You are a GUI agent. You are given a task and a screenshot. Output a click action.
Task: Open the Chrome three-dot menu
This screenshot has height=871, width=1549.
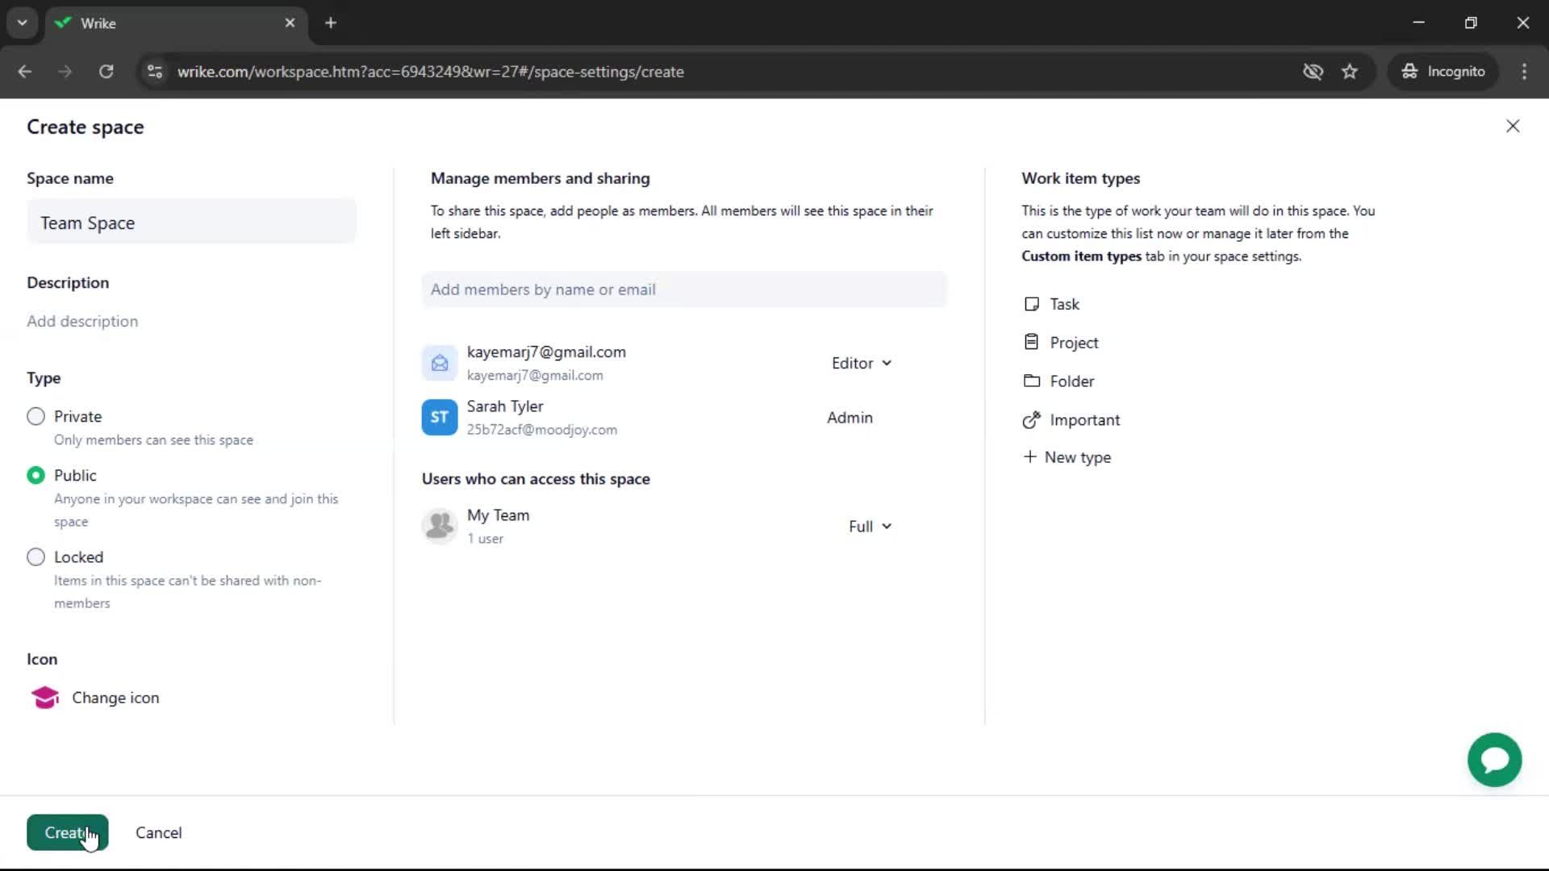click(x=1524, y=72)
